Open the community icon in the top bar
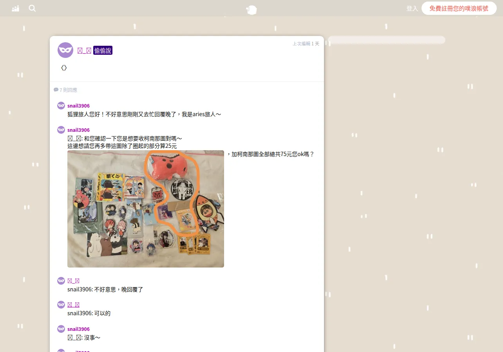The height and width of the screenshot is (352, 503). point(16,8)
